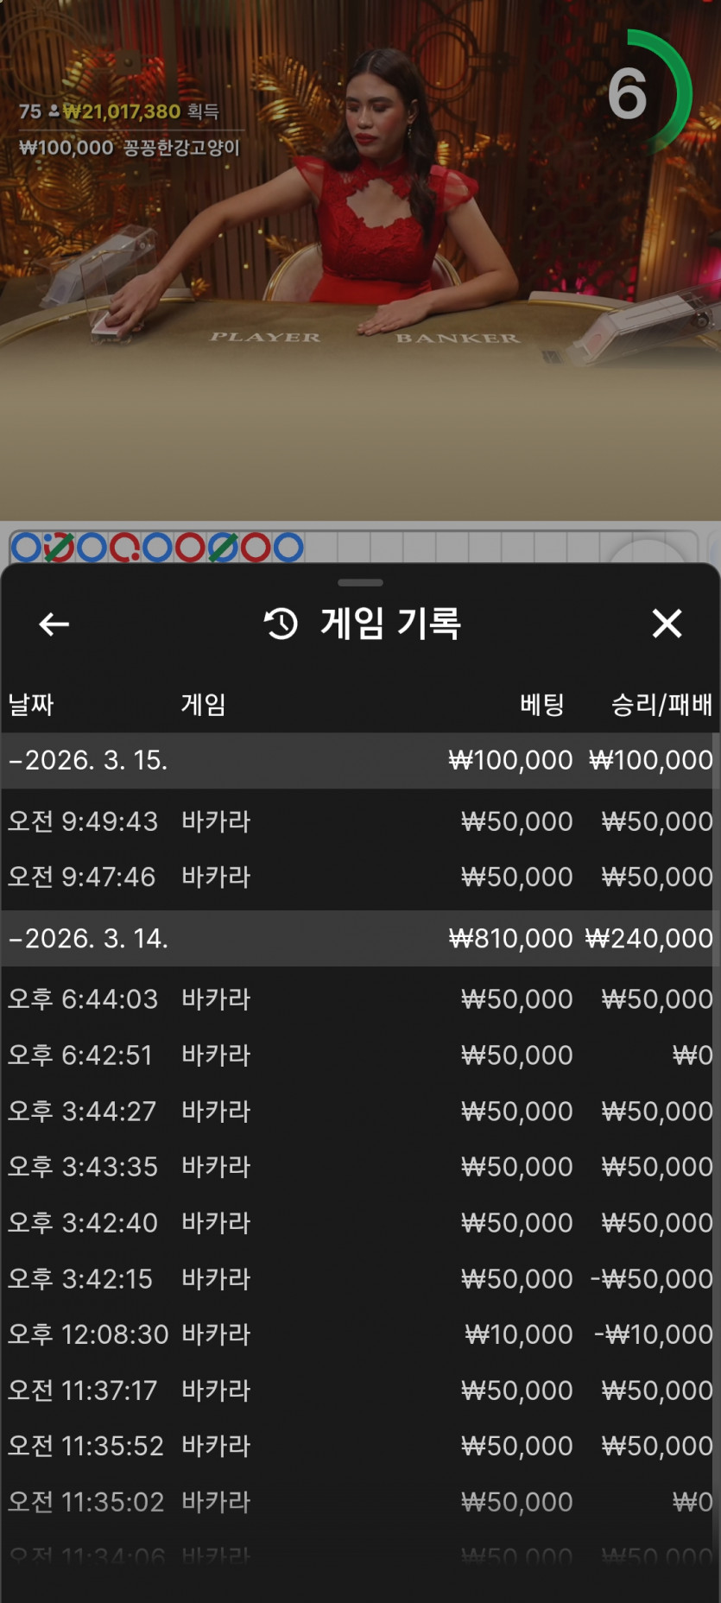Viewport: 721px width, 1603px height.
Task: Tap the winner banner showing ₩21,017,380
Action: pyautogui.click(x=119, y=111)
